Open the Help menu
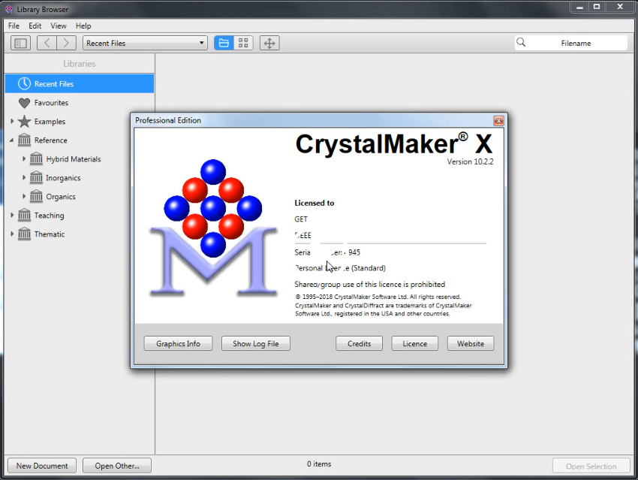638x480 pixels. click(83, 26)
